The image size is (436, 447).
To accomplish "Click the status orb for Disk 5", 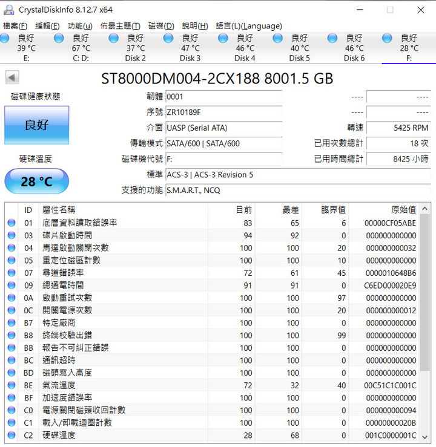I will (277, 38).
